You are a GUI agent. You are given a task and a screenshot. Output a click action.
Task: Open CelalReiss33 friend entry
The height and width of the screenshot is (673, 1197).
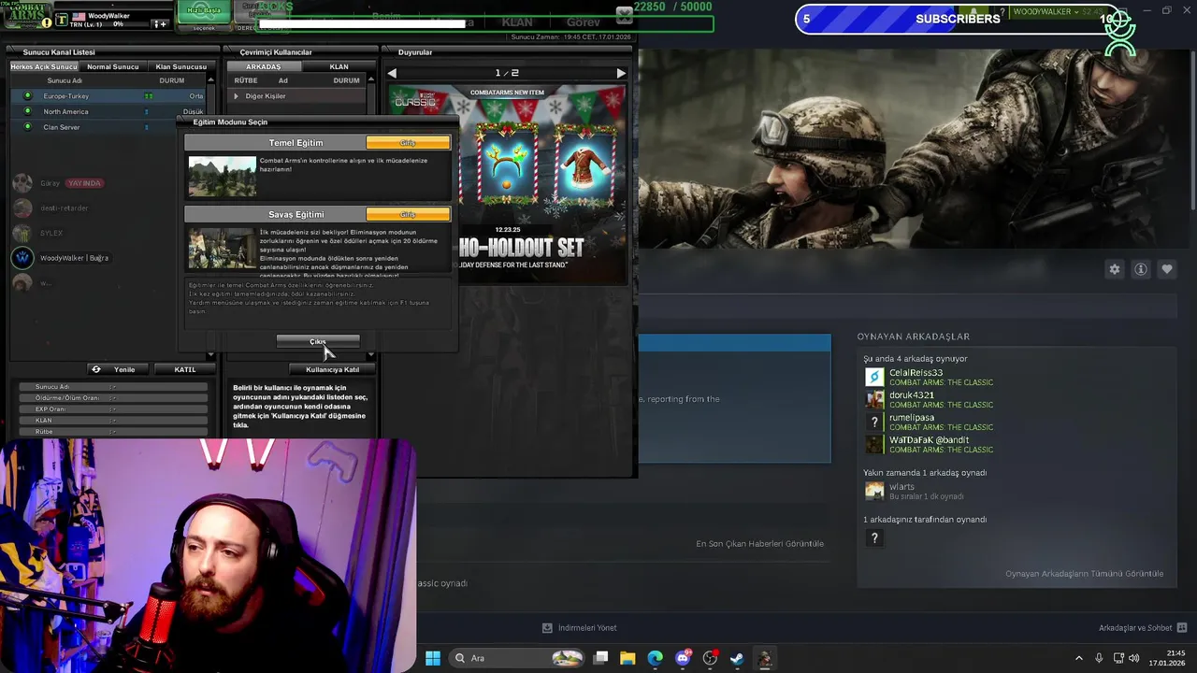[930, 378]
